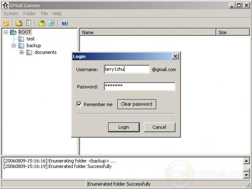Open the Help menu
Viewport: 252px width, 189px height.
[57, 13]
